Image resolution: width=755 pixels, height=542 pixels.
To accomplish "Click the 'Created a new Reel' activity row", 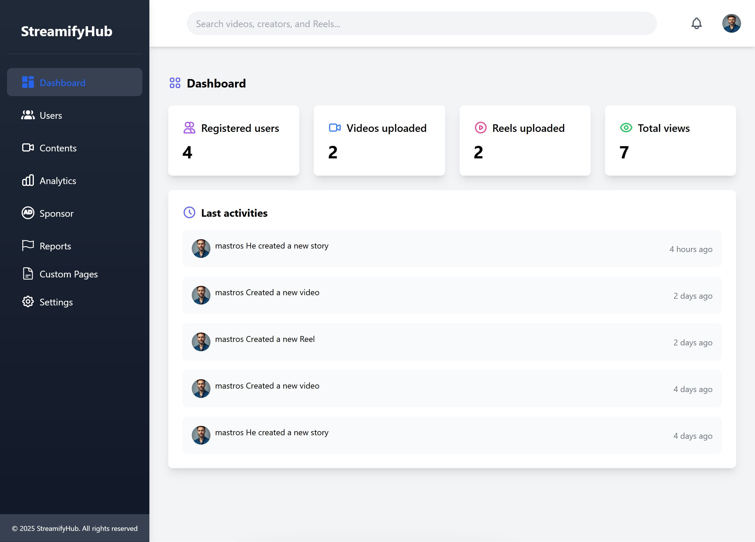I will tap(452, 342).
